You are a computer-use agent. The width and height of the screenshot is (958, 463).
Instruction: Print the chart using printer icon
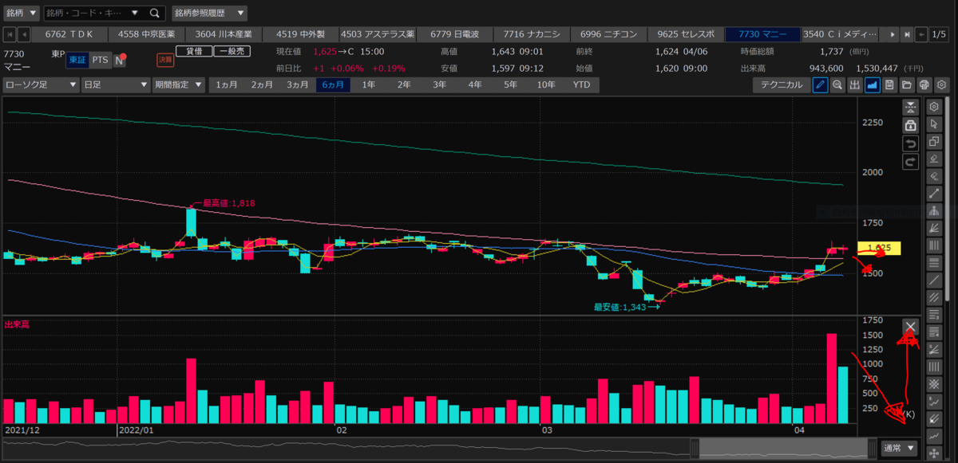click(x=924, y=84)
